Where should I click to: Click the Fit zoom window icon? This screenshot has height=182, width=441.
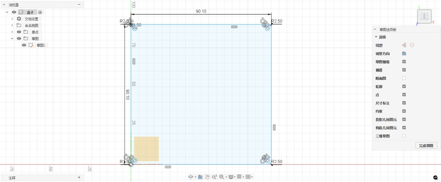[222, 177]
